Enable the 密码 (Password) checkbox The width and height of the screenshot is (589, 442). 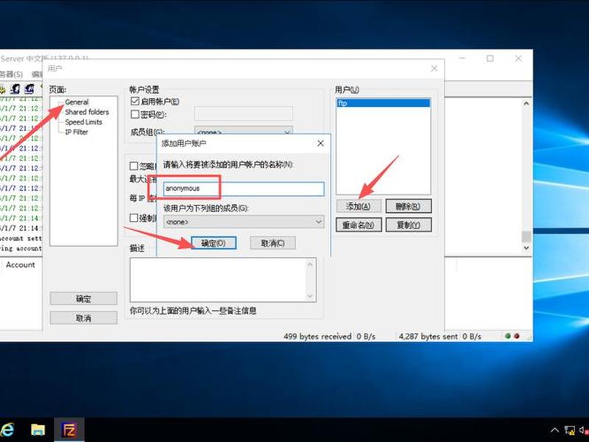[x=135, y=114]
